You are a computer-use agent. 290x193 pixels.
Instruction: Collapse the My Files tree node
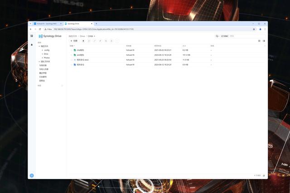pos(39,46)
